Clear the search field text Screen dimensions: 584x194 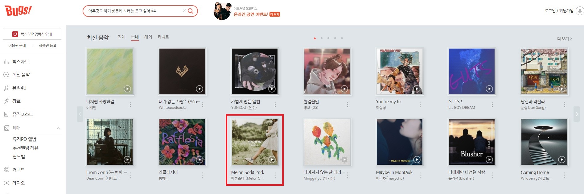pyautogui.click(x=184, y=11)
